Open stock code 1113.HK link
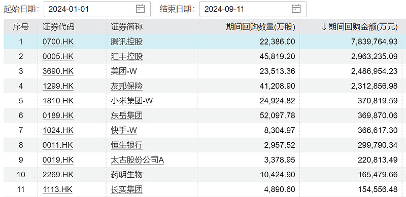 pos(57,189)
